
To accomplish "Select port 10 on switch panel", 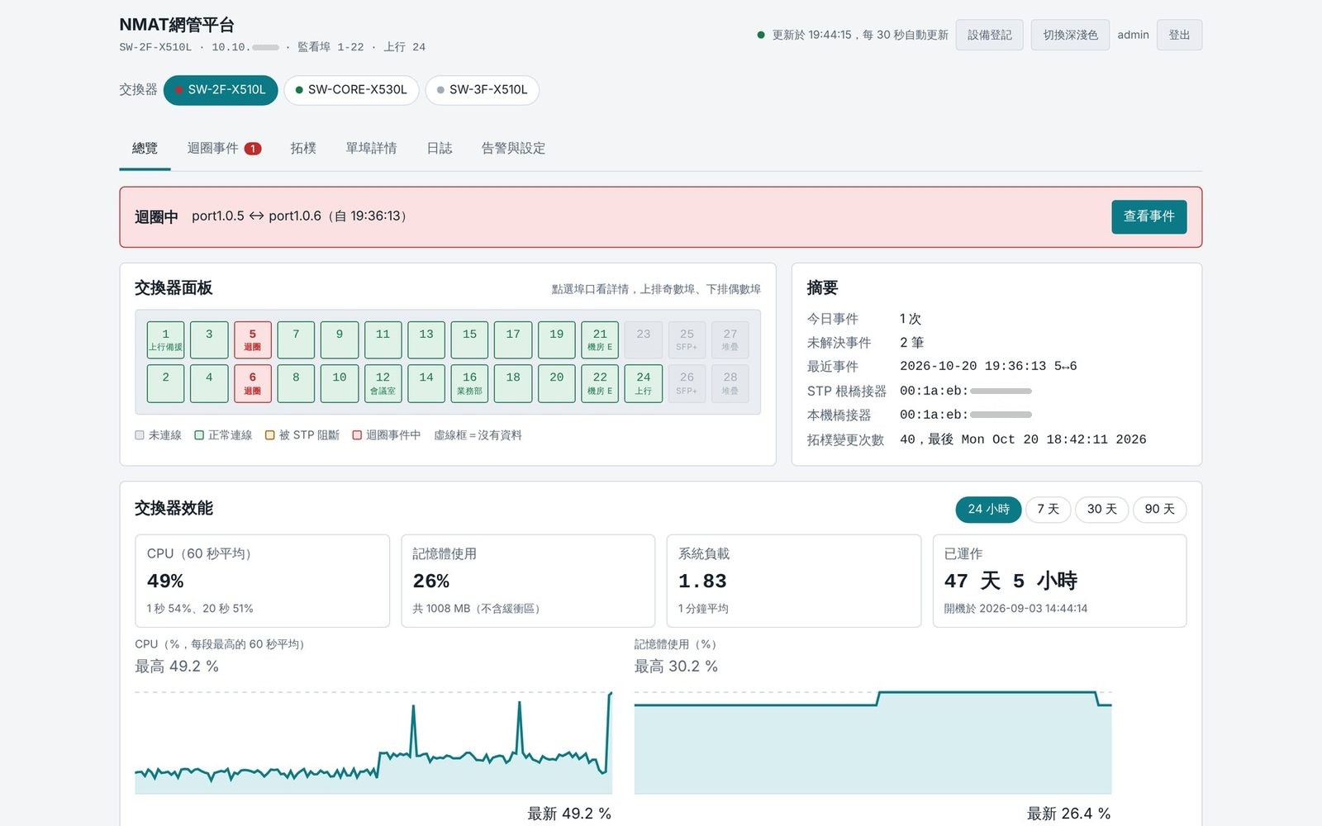I will tap(340, 383).
